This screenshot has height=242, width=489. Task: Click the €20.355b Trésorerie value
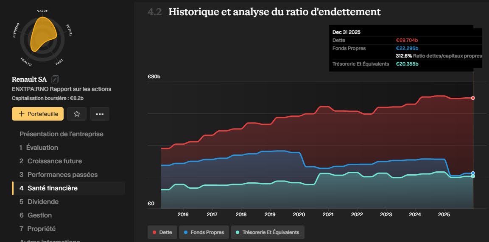(407, 64)
